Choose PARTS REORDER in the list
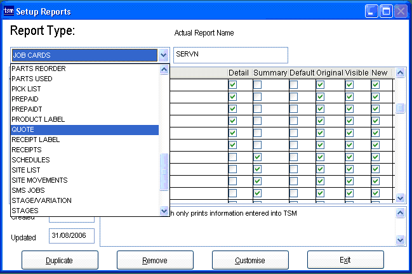412x274 pixels. pyautogui.click(x=84, y=68)
